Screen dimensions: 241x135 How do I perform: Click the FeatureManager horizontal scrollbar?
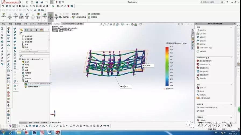[29, 51]
